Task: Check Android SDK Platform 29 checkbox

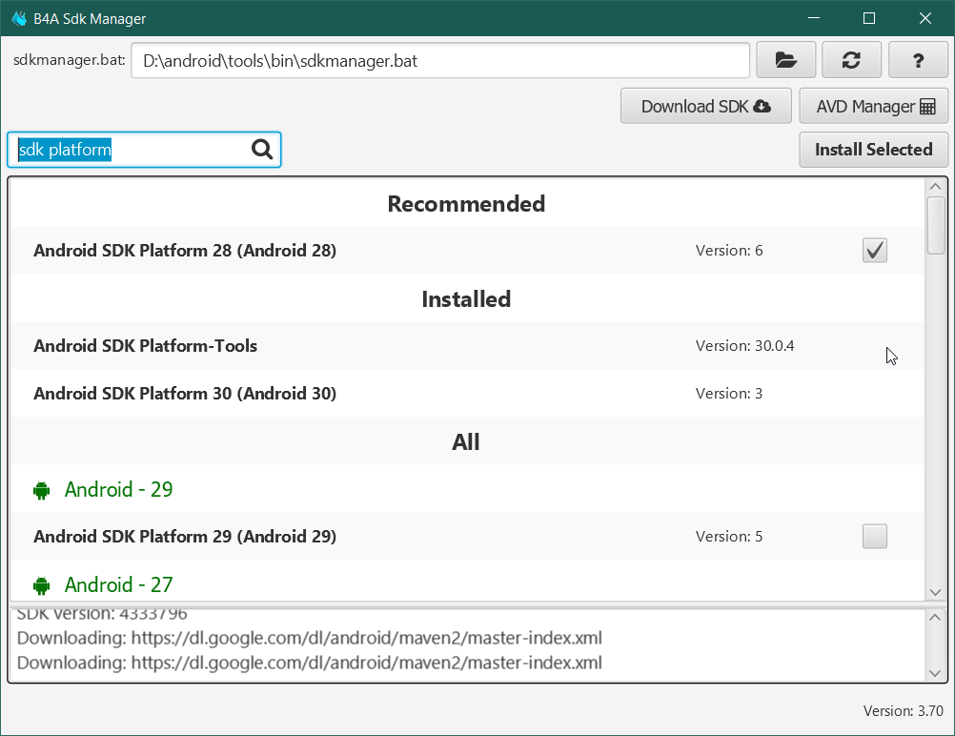Action: coord(874,537)
